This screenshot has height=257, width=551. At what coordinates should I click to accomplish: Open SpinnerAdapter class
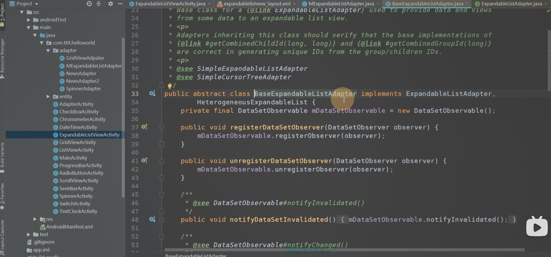point(80,89)
